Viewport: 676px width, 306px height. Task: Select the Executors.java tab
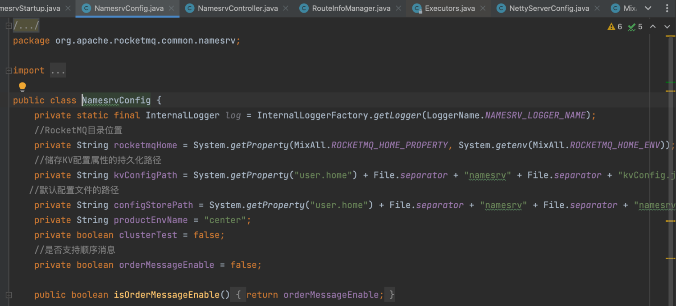[x=450, y=8]
